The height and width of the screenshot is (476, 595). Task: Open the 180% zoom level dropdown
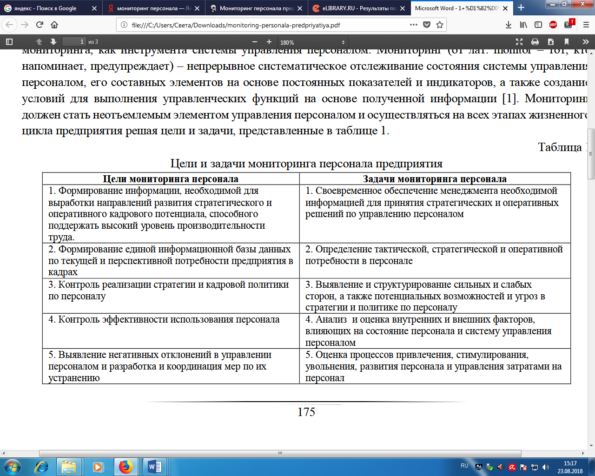(313, 42)
